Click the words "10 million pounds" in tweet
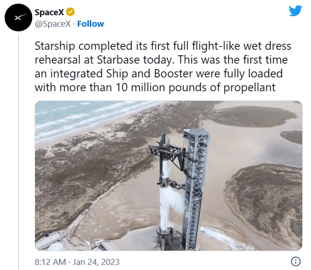311x270 pixels. (161, 87)
